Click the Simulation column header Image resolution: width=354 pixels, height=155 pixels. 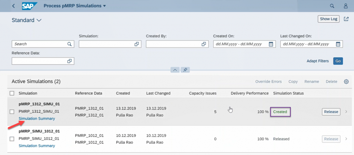[x=28, y=93]
